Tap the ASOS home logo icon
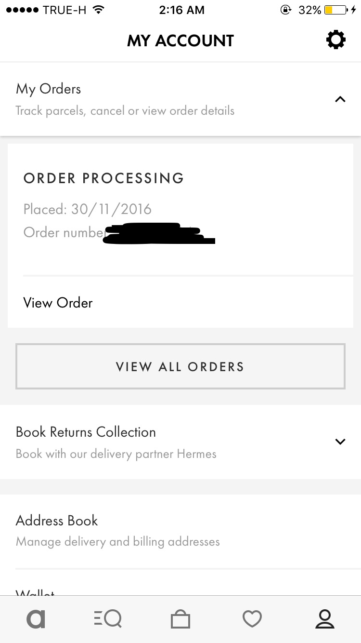361x643 pixels. [36, 619]
